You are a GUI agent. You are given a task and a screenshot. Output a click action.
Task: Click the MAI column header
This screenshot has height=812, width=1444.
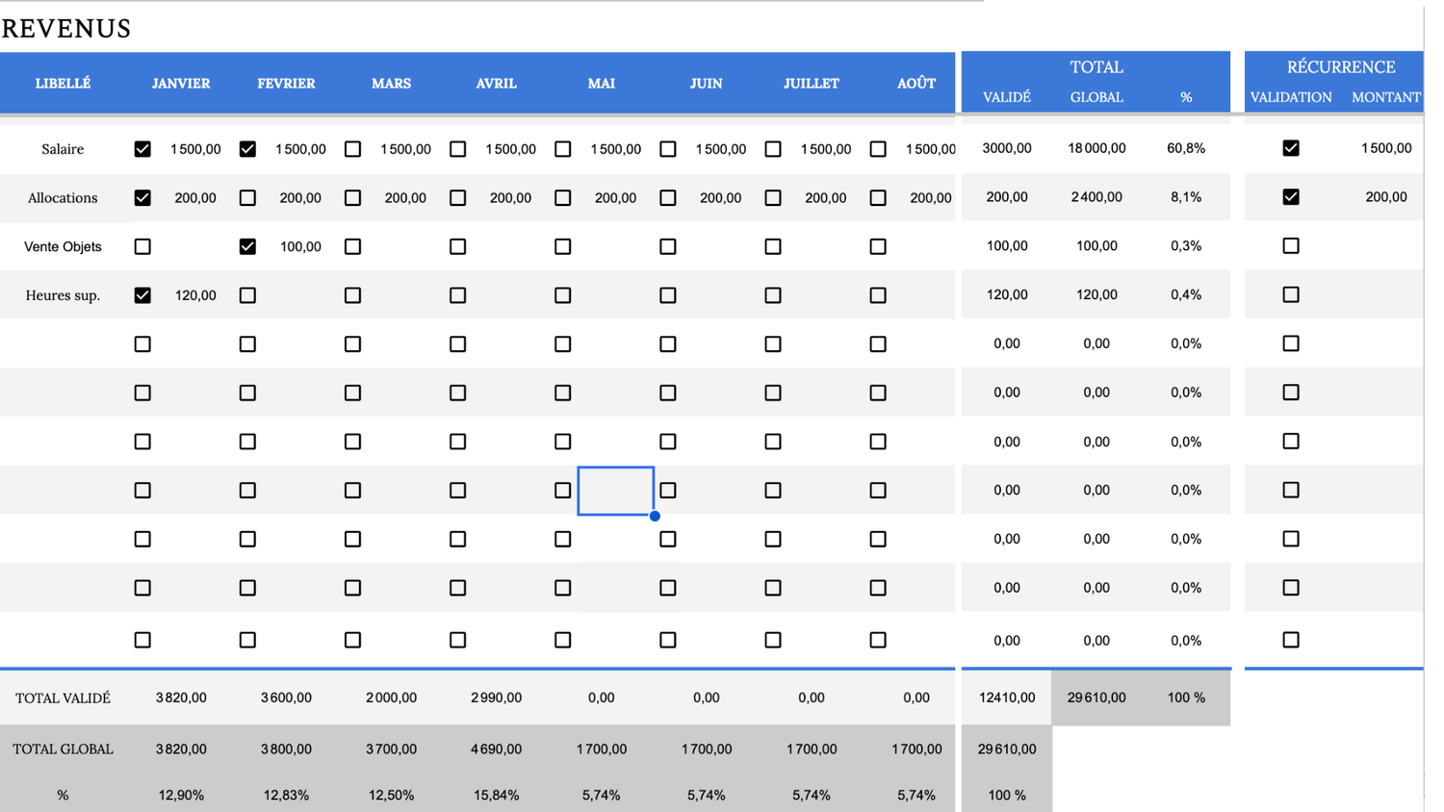(602, 84)
